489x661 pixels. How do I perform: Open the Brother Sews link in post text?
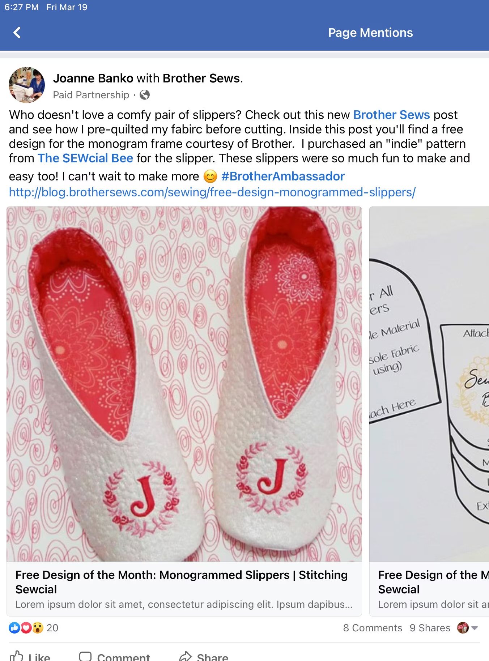[391, 115]
